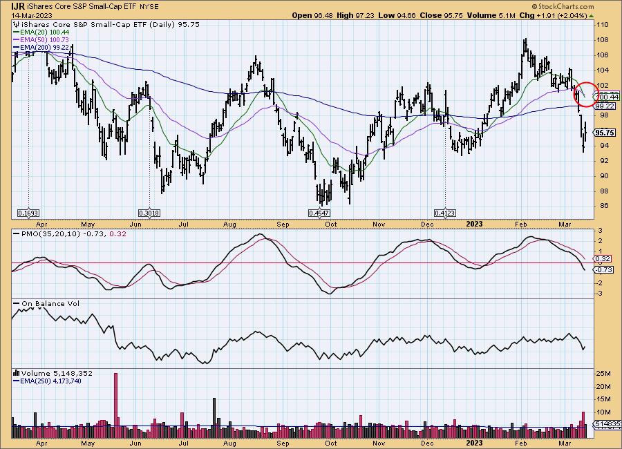Click the NYSE exchange label

[149, 7]
